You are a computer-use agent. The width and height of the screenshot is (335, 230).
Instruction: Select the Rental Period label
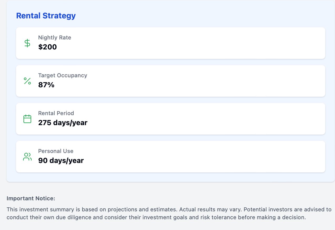[x=56, y=113]
